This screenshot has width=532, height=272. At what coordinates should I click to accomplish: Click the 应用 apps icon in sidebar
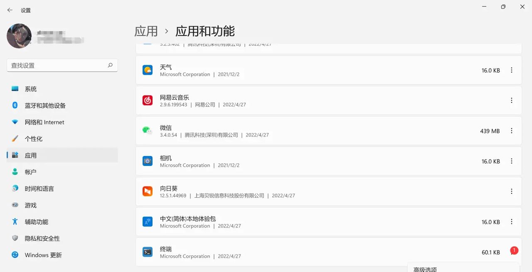15,155
